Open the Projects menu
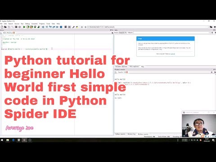 (x=42, y=24)
